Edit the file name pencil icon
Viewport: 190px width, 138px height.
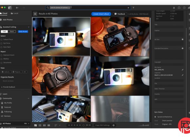(182, 70)
